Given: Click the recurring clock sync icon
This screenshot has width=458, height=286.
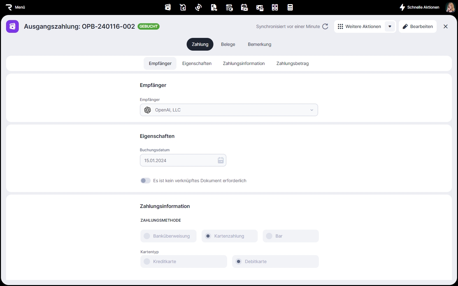Looking at the screenshot, I should (198, 7).
